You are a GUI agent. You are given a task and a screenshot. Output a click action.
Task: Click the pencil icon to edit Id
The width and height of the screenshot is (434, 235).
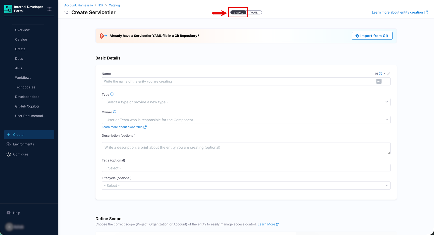[x=389, y=74]
